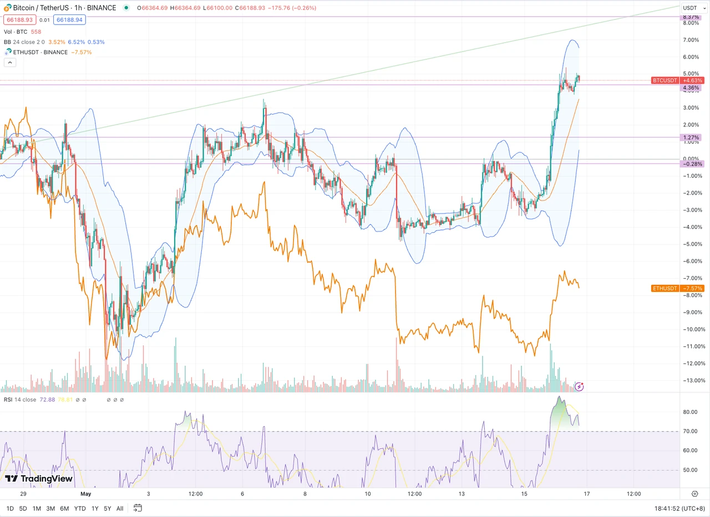This screenshot has height=517, width=710.
Task: Toggle visibility of the Vol BTC indicator
Action: (x=17, y=32)
